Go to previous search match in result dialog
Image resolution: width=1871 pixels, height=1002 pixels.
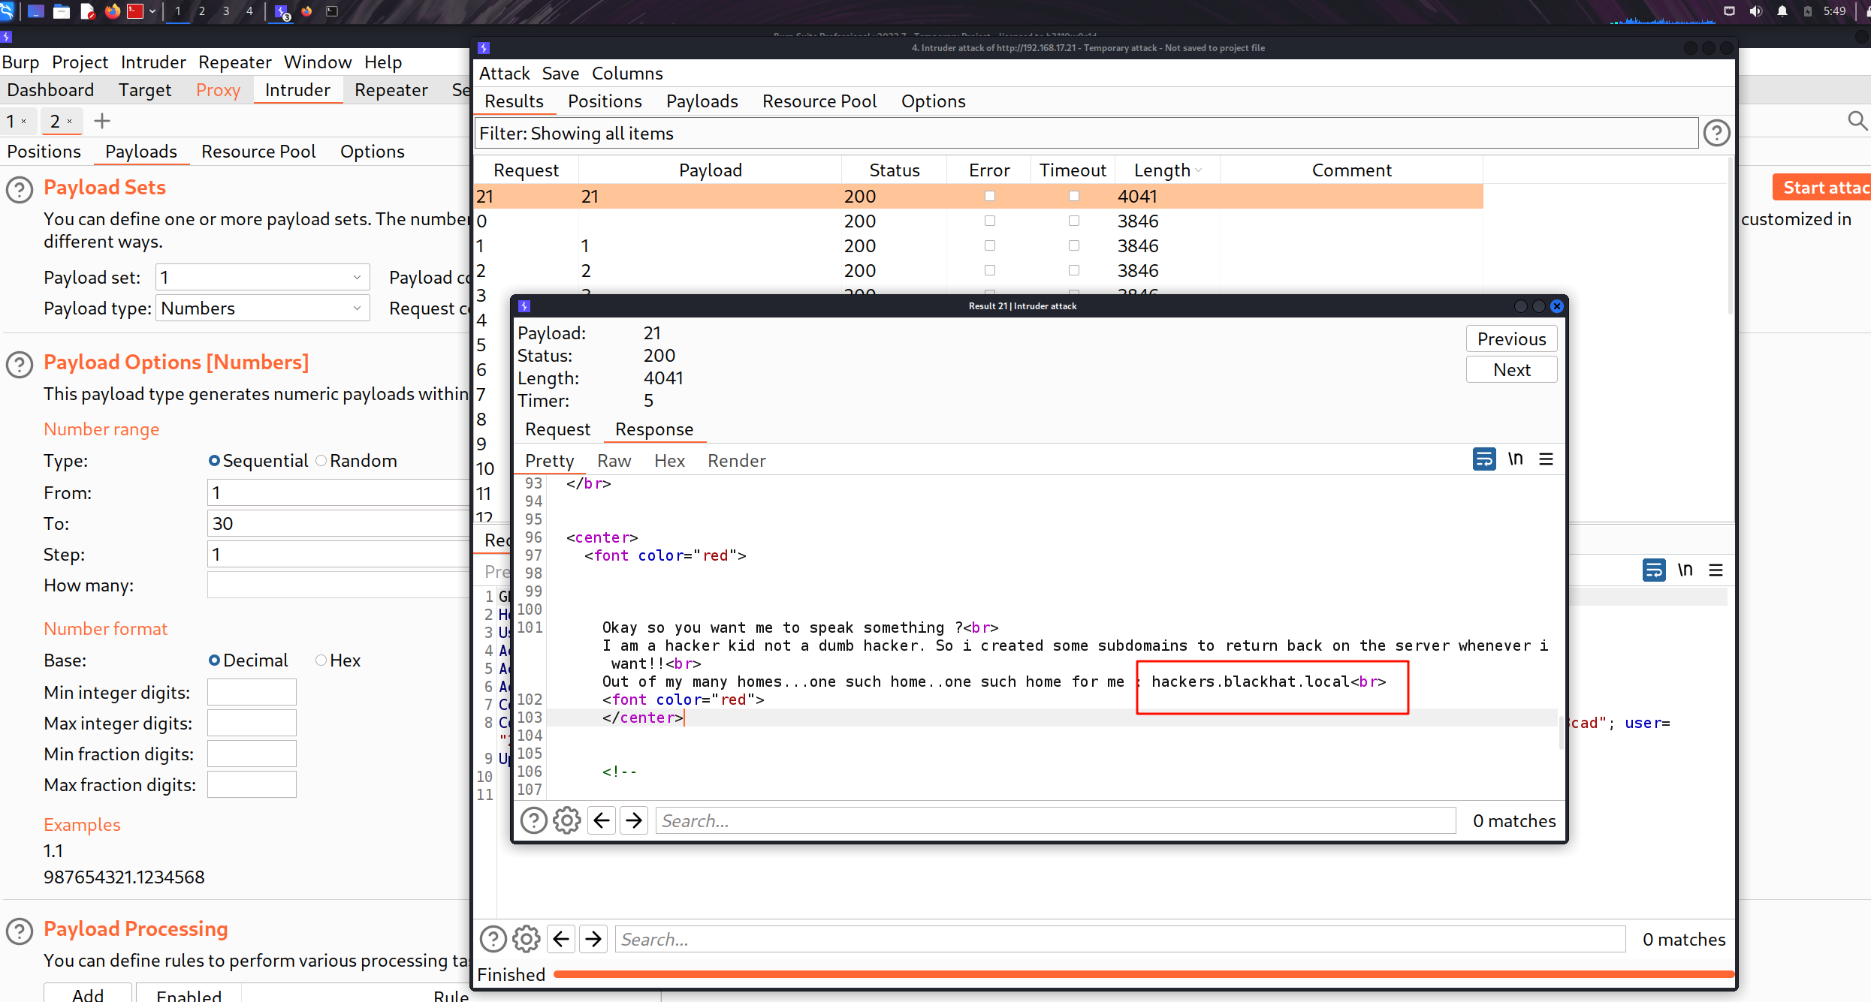pos(602,820)
